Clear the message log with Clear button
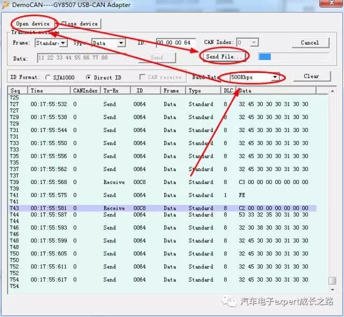Image resolution: width=344 pixels, height=317 pixels. click(x=311, y=76)
